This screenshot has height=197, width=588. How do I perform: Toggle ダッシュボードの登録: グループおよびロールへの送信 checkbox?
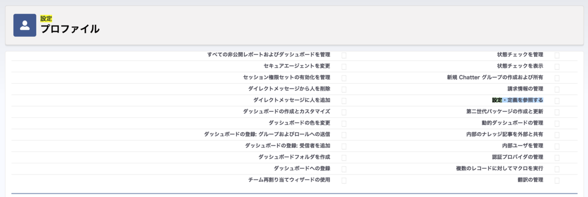(344, 135)
